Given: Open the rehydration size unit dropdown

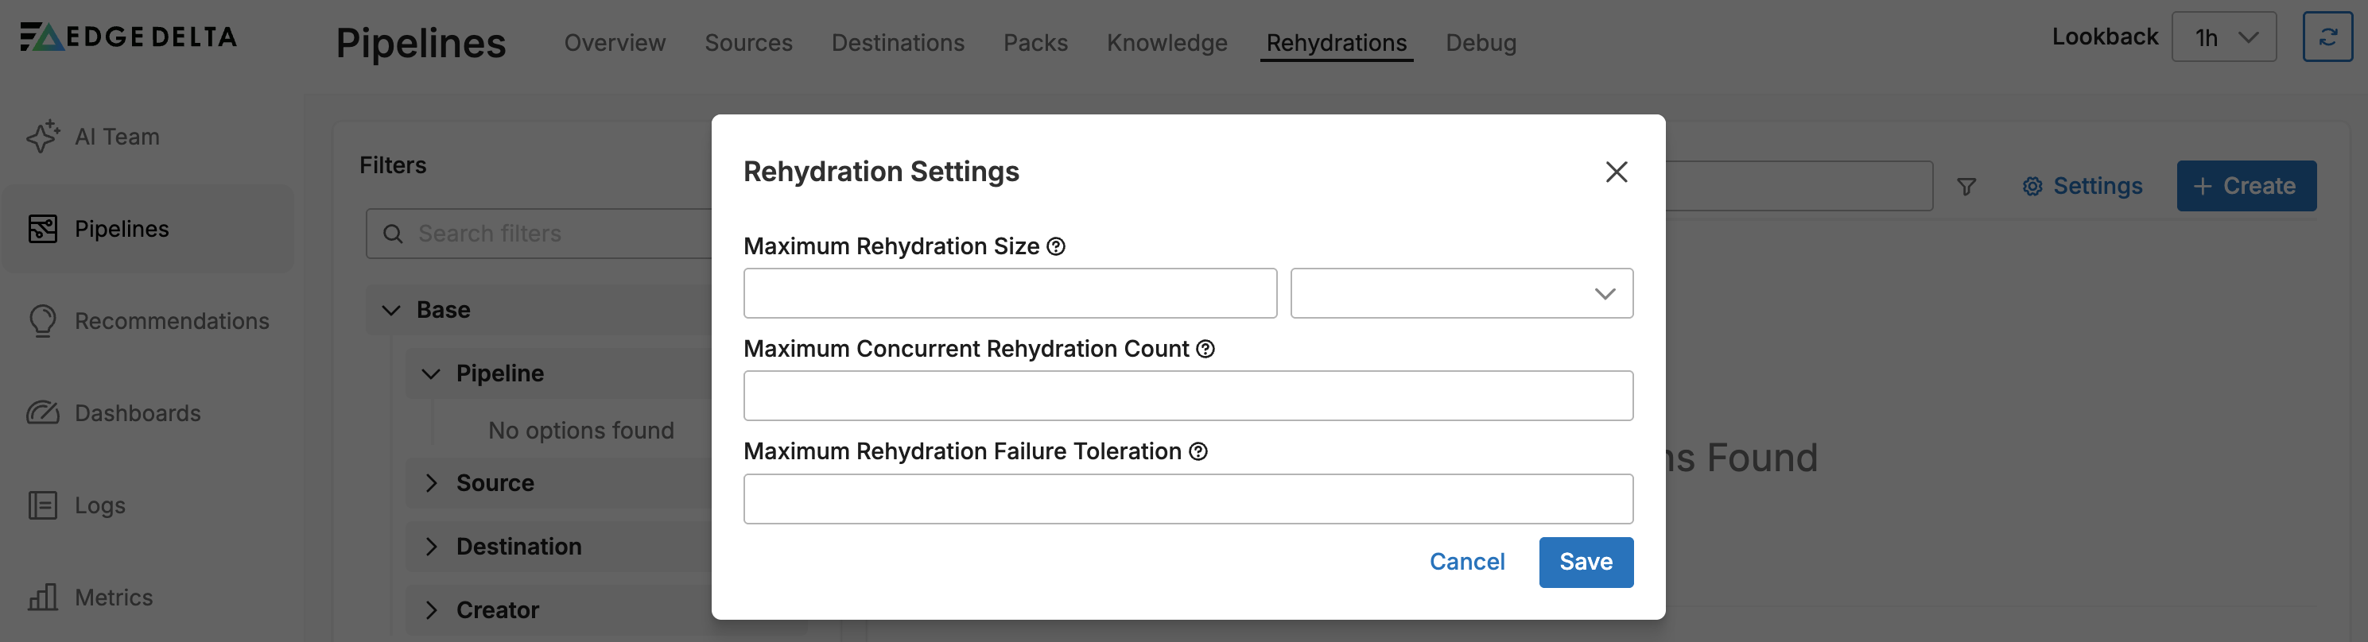Looking at the screenshot, I should [1462, 293].
